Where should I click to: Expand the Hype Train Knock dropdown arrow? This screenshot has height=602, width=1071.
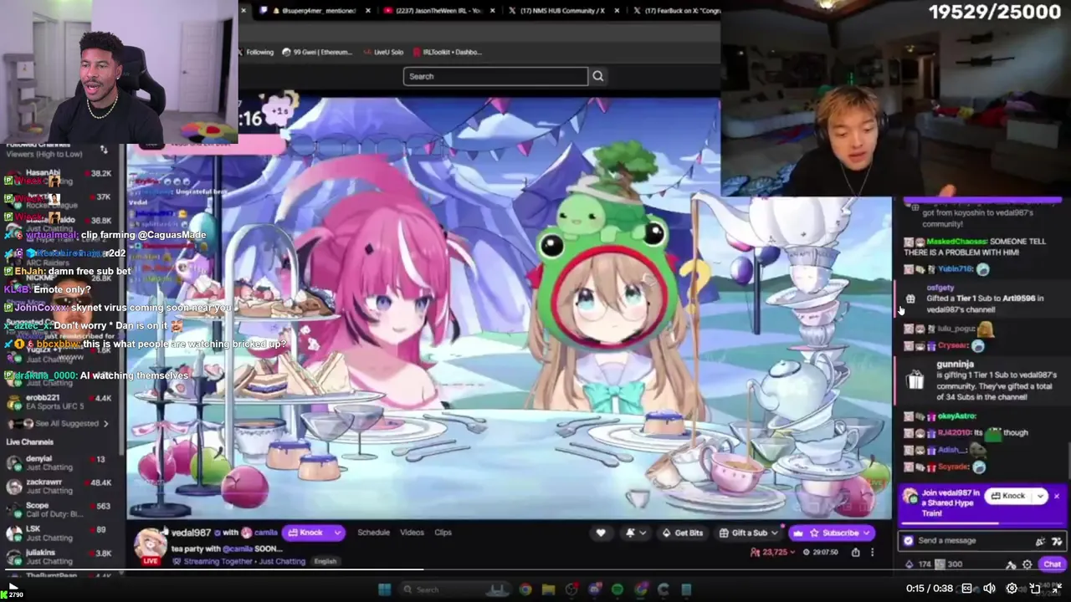coord(1040,496)
